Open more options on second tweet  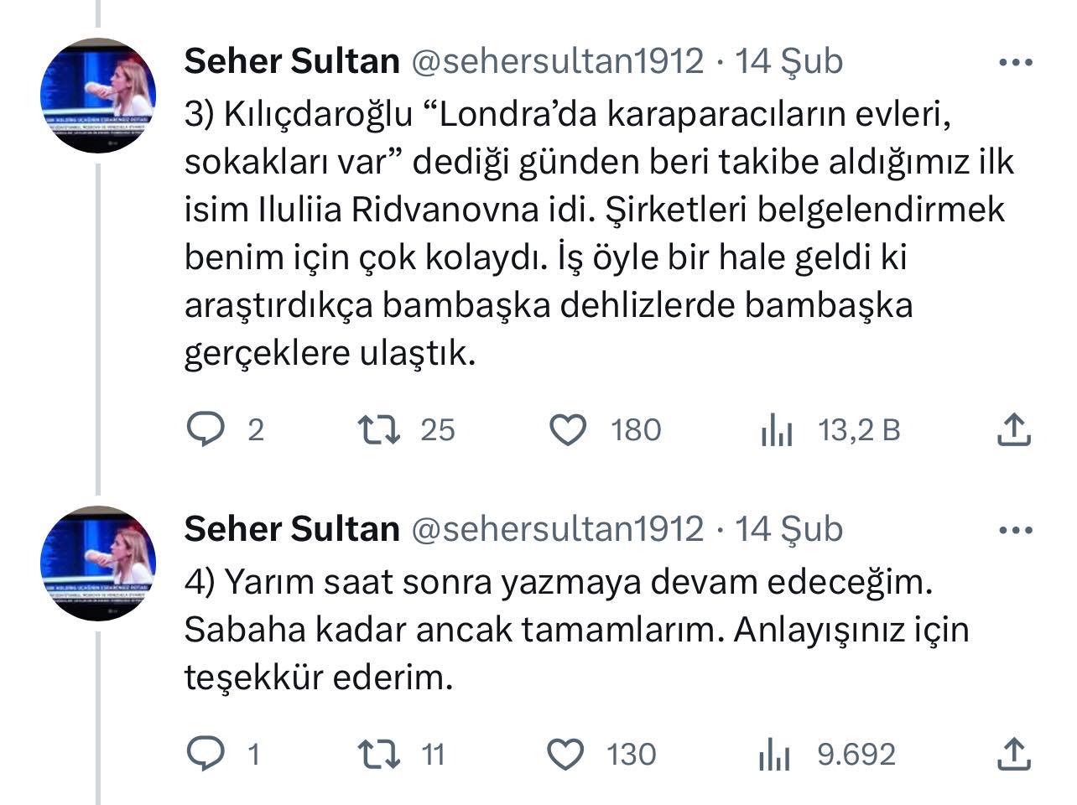click(x=1016, y=530)
